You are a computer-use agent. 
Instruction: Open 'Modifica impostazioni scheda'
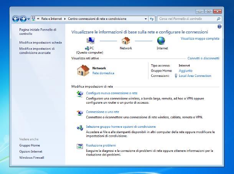point(40,42)
